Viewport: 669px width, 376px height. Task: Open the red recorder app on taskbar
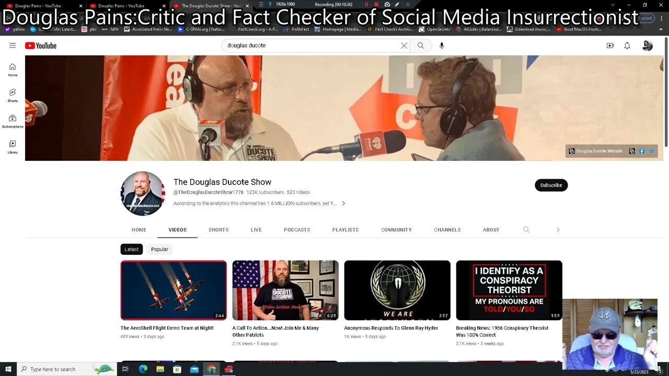coord(229,369)
